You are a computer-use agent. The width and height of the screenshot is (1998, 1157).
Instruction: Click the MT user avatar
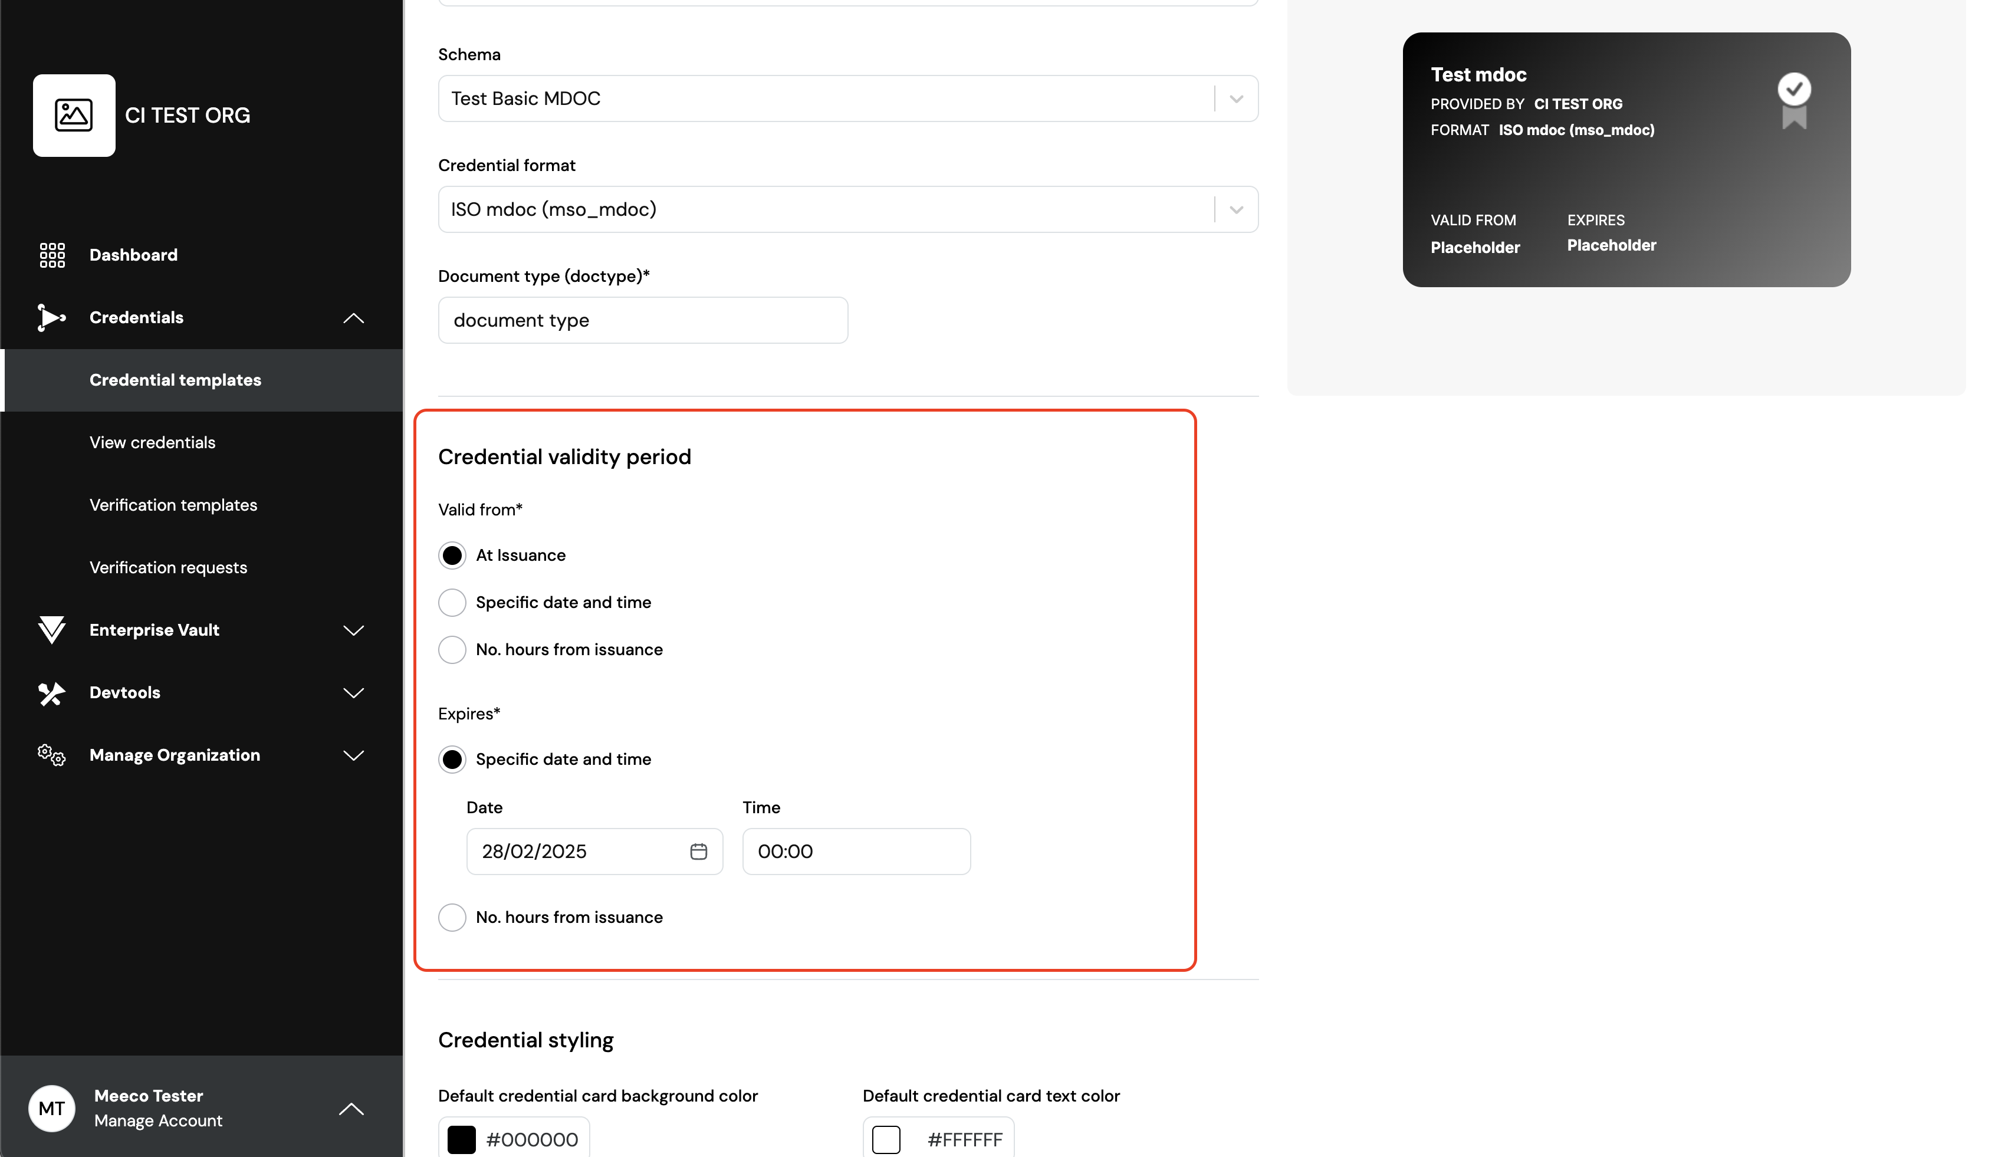(51, 1109)
